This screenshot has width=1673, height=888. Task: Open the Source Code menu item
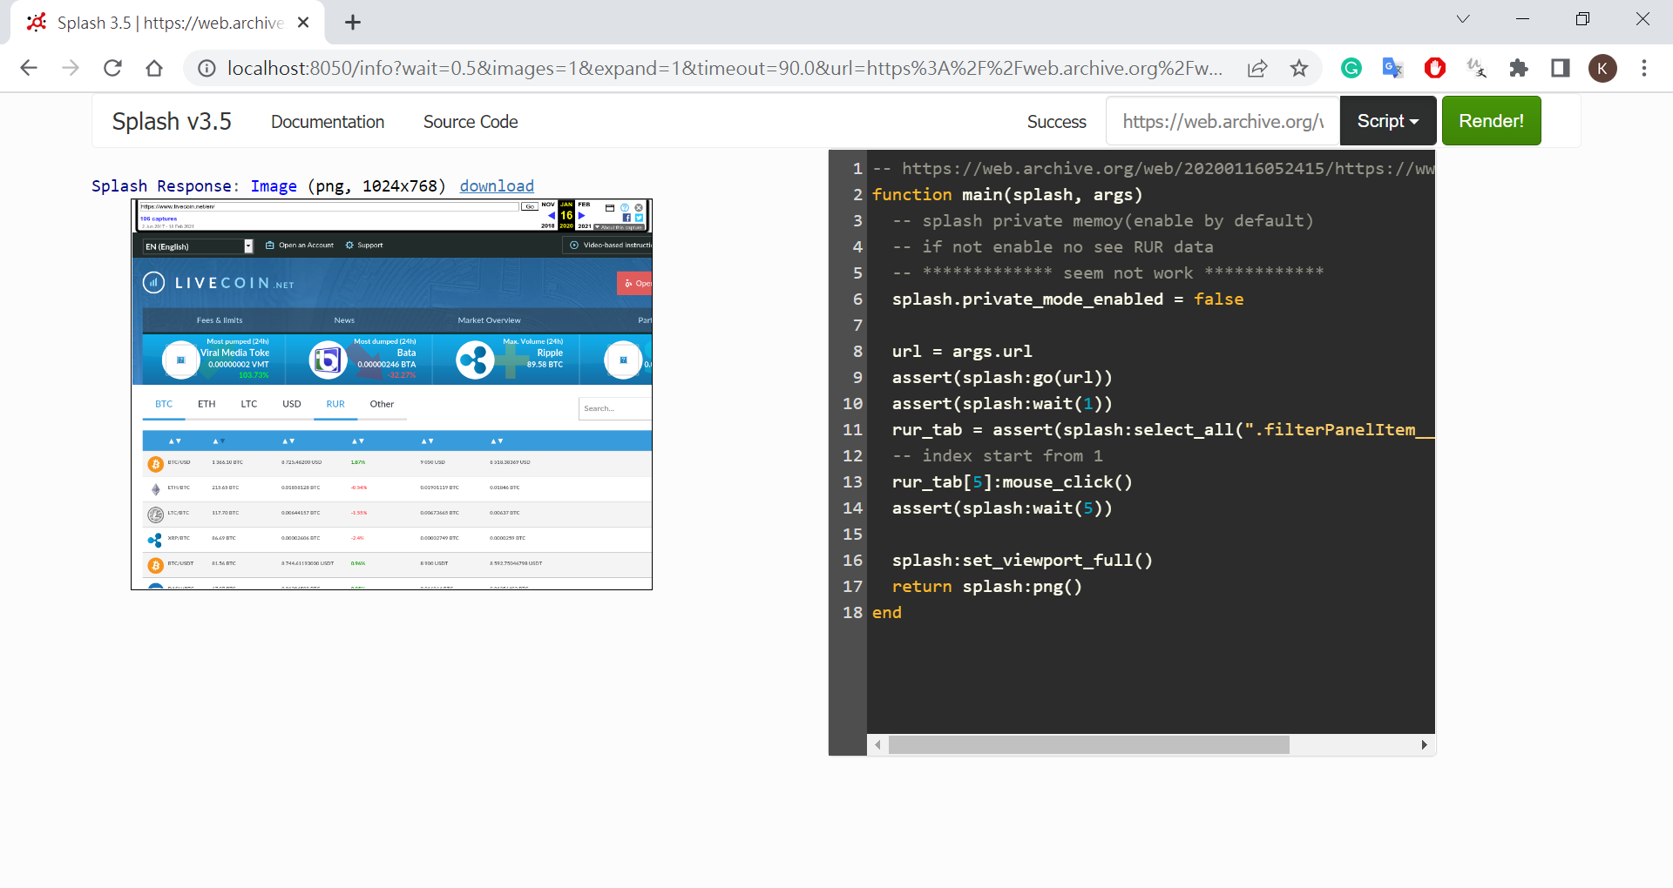point(471,122)
